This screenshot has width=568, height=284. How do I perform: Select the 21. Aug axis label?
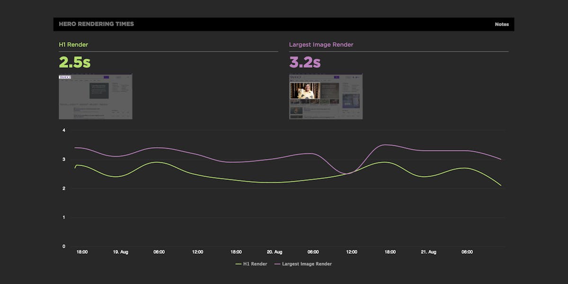(429, 252)
